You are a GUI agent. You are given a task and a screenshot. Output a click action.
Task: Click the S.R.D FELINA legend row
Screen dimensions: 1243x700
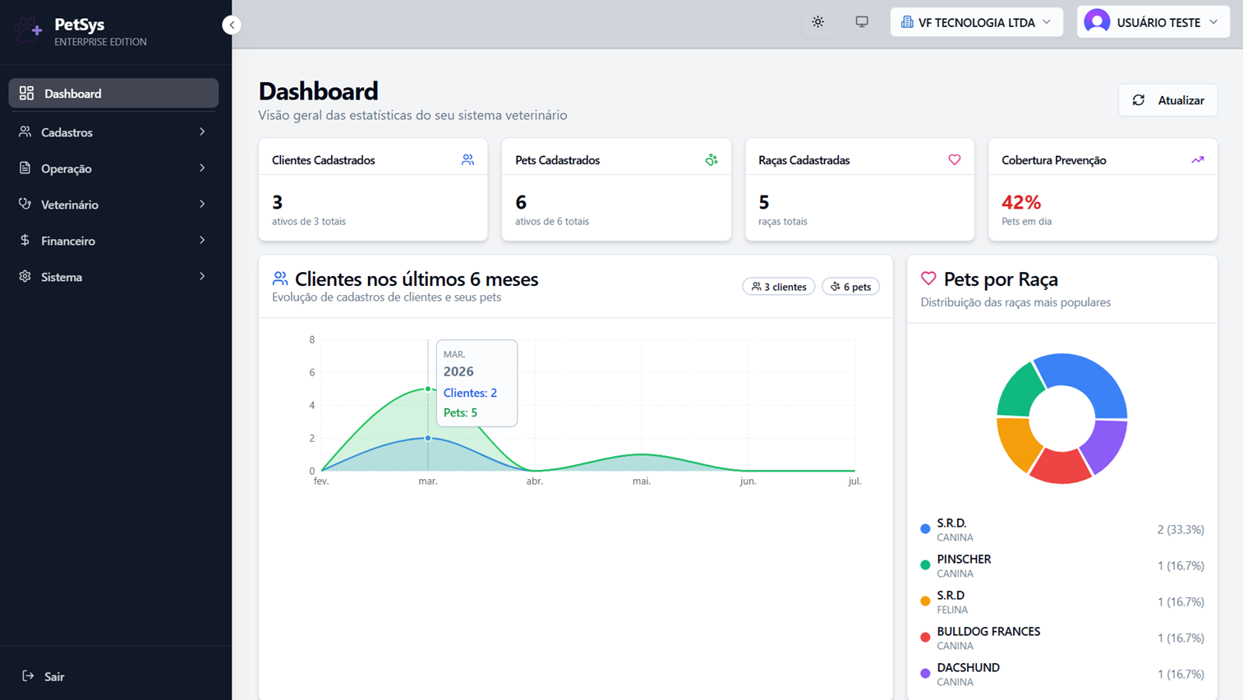click(x=1062, y=602)
